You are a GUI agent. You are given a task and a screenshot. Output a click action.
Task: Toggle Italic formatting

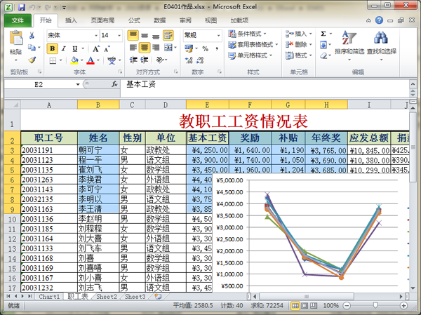click(x=63, y=48)
